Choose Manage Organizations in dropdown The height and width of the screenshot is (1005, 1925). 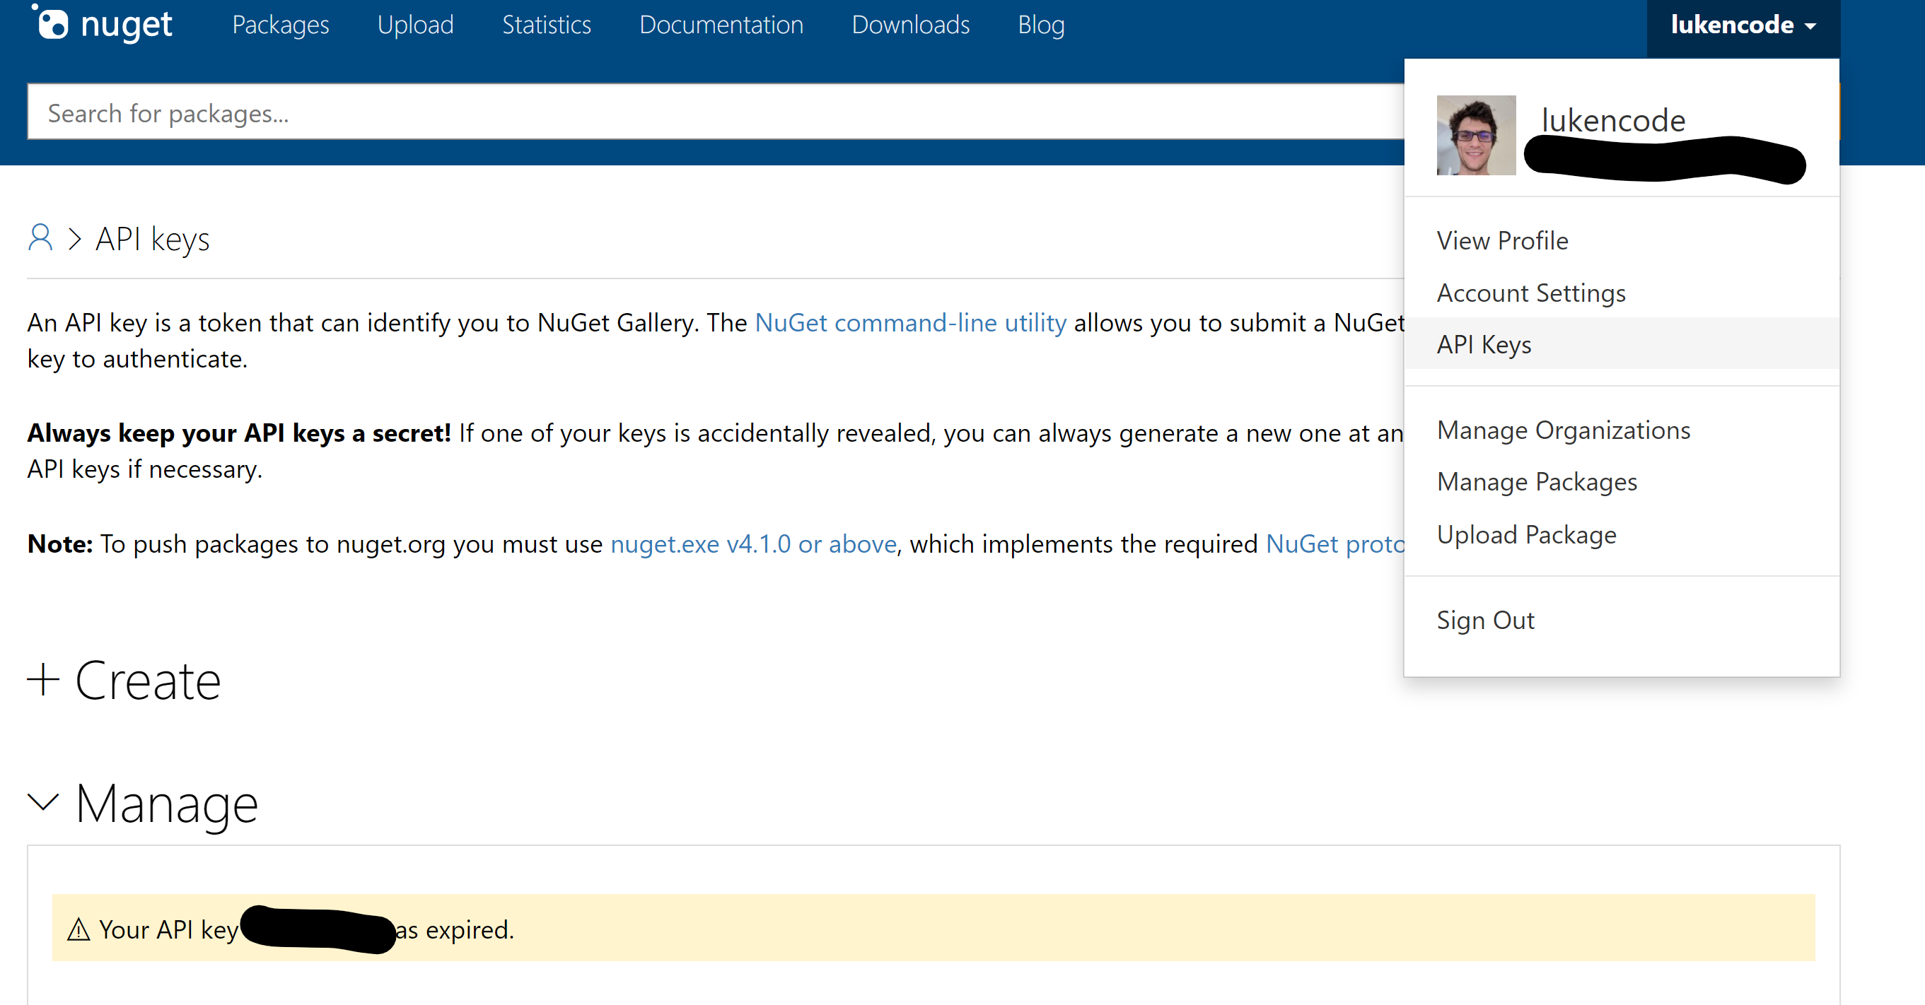(1564, 430)
